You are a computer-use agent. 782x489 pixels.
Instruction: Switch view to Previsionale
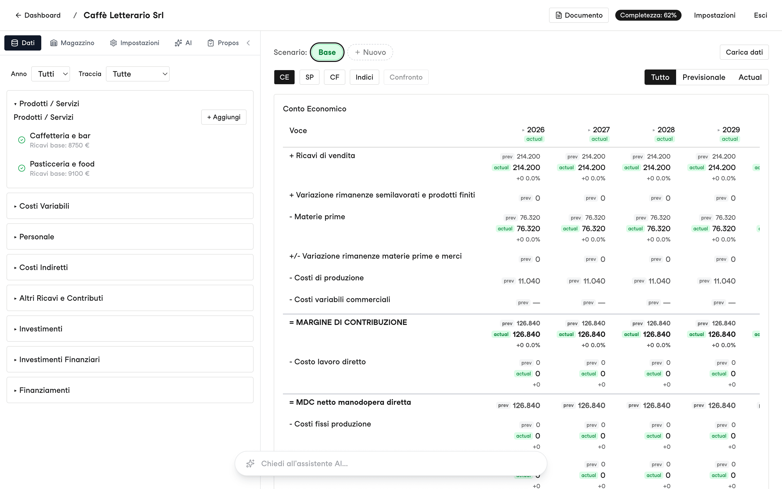pyautogui.click(x=704, y=77)
